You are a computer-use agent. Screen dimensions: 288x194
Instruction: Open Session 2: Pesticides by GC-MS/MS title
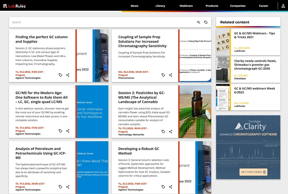point(141,98)
